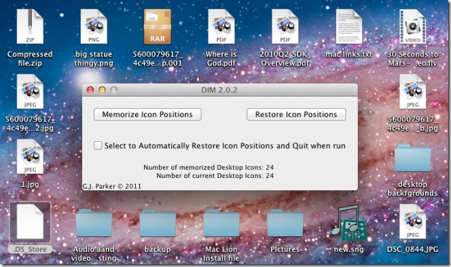Screen dimensions: 451x267
Task: Click the Compressed file.zip name label
Action: [x=30, y=58]
